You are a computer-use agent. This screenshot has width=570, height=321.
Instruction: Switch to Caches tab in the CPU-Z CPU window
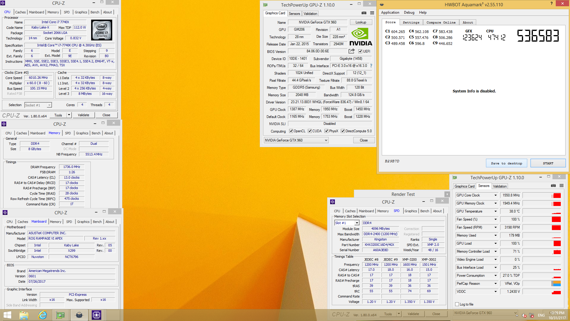pyautogui.click(x=20, y=12)
